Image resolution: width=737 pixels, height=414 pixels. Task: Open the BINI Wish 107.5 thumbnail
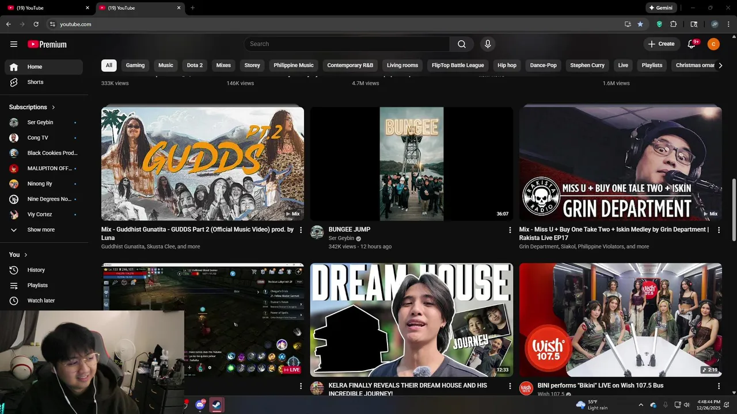click(621, 320)
